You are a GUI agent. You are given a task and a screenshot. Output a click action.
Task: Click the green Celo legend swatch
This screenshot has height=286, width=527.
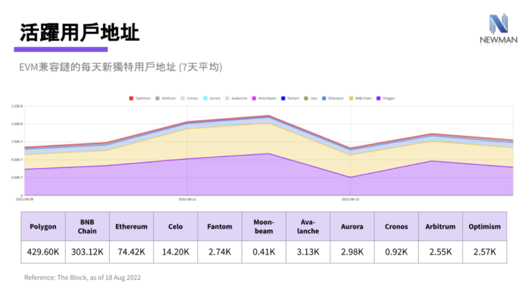coord(306,98)
